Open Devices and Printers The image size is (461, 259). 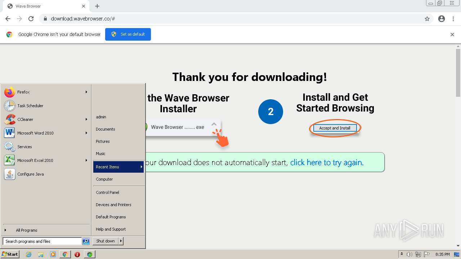pos(118,205)
